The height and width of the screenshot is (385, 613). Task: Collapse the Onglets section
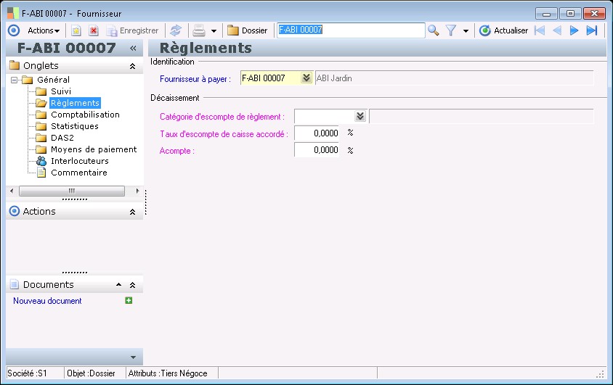coord(132,66)
